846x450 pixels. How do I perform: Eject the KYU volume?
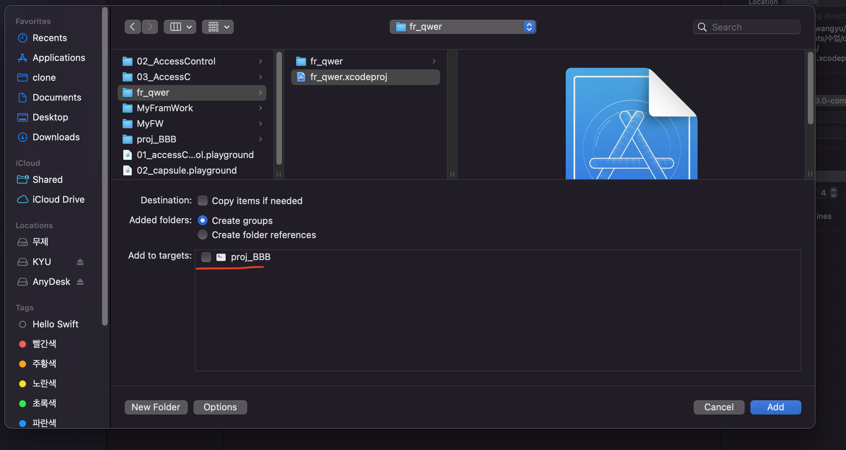(80, 262)
